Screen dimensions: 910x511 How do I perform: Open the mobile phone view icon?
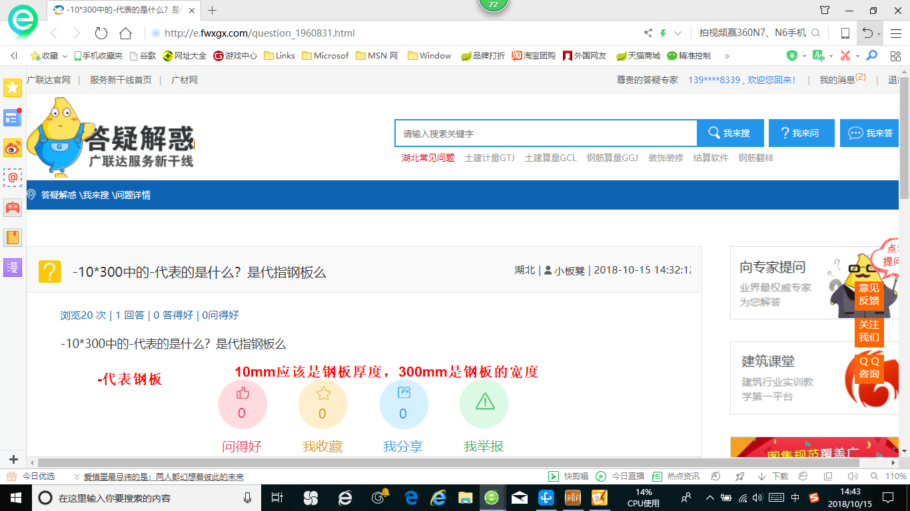(845, 33)
